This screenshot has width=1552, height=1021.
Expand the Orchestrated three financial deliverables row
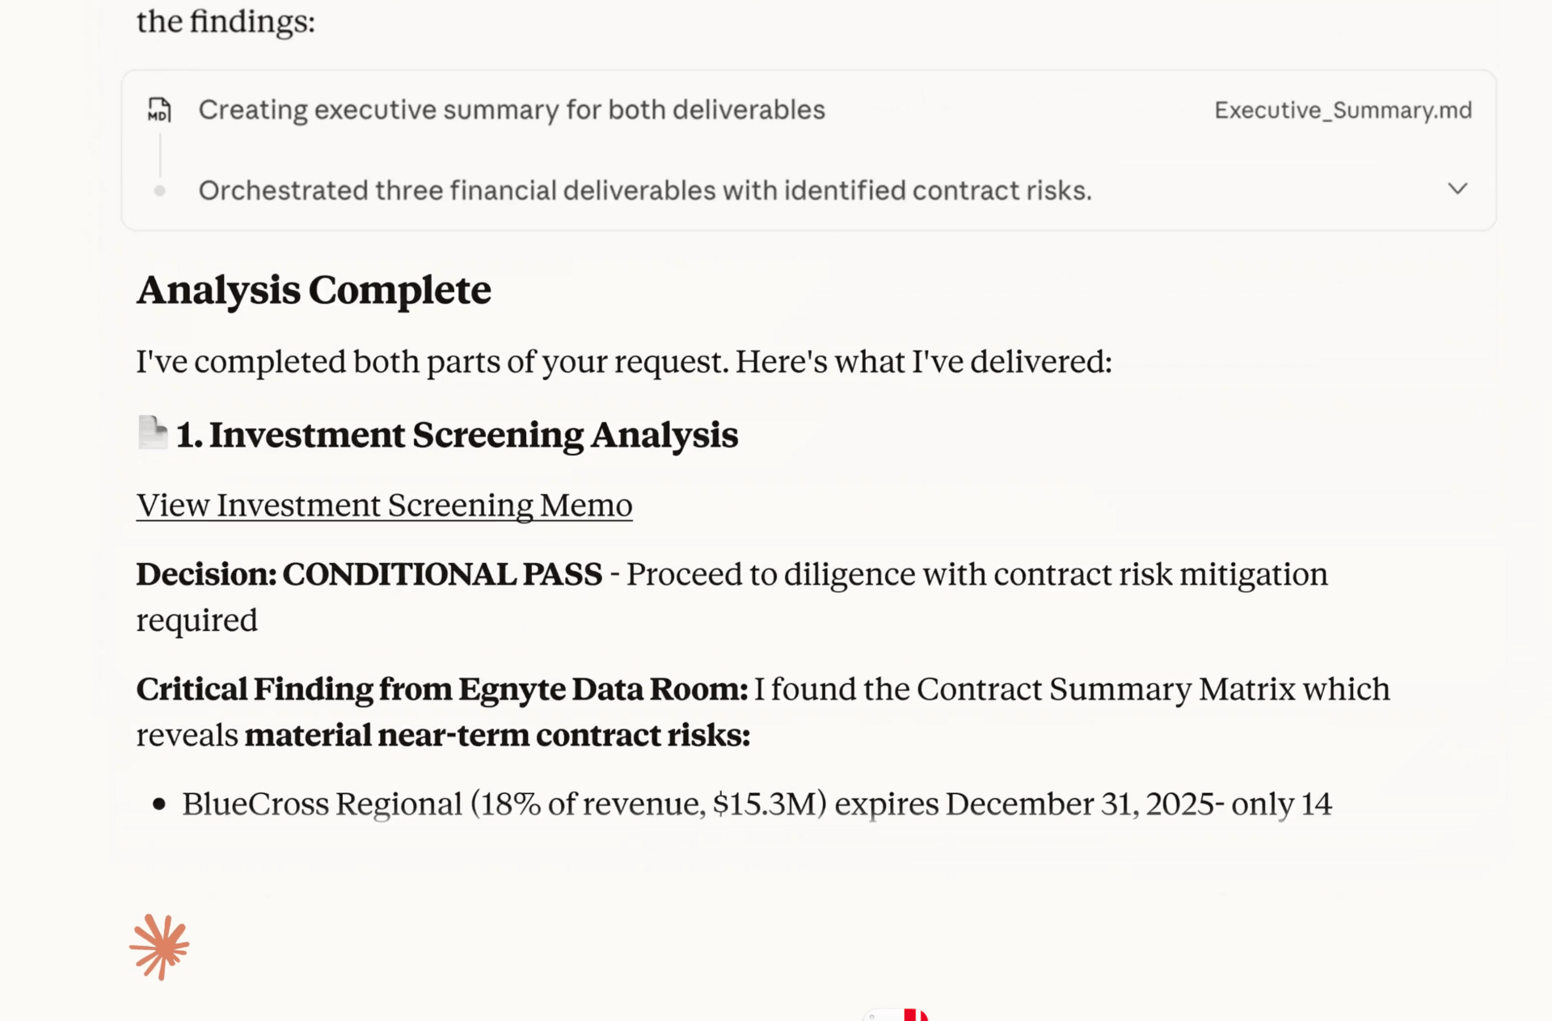(x=644, y=191)
